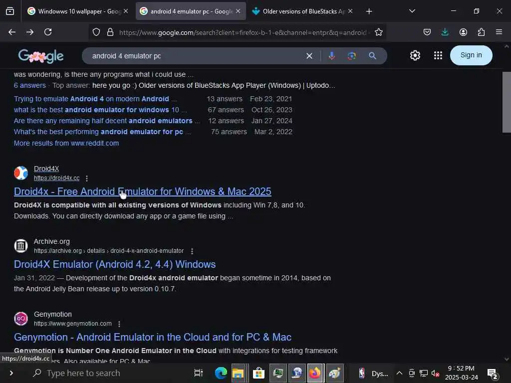Toggle muted volume icon in tray
Viewport: 511px width, 383px height.
[435, 374]
